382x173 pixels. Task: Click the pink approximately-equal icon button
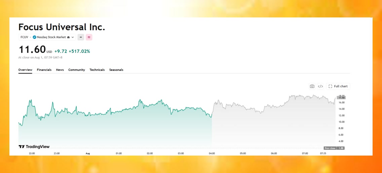89,37
